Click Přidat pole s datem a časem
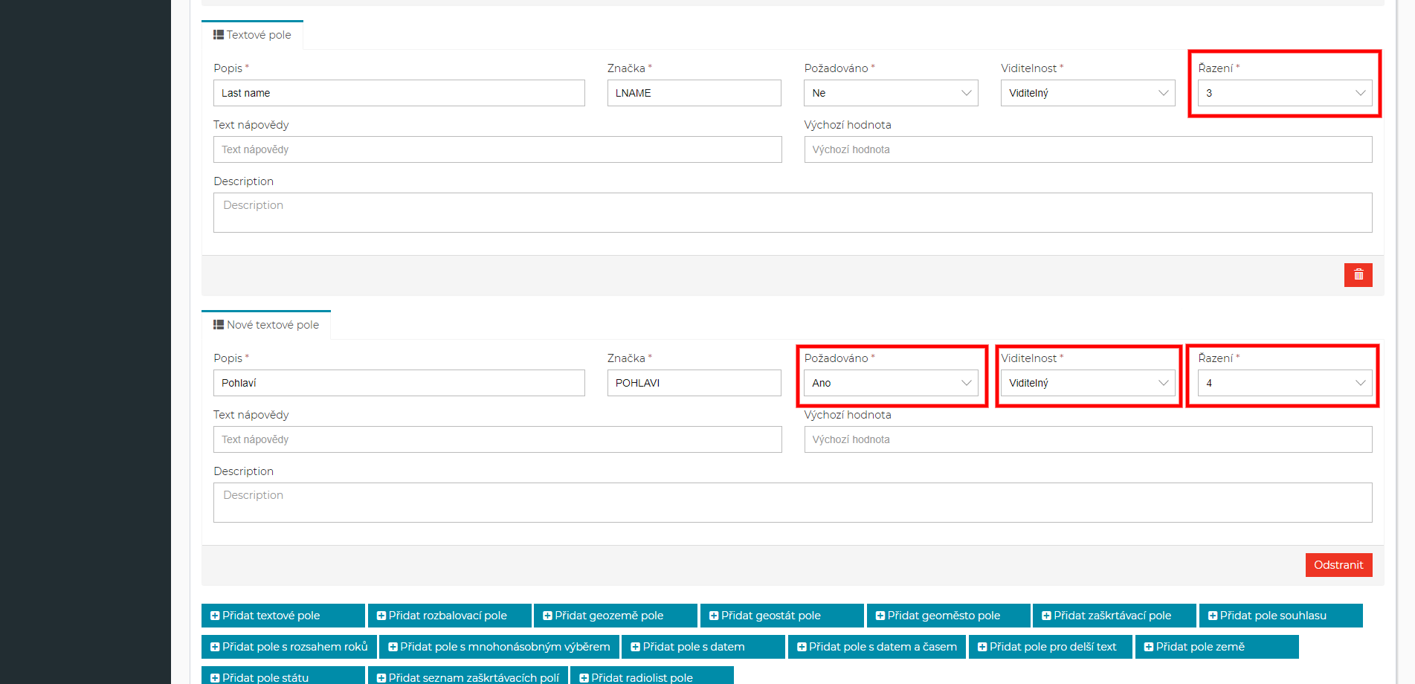This screenshot has height=684, width=1415. click(877, 647)
